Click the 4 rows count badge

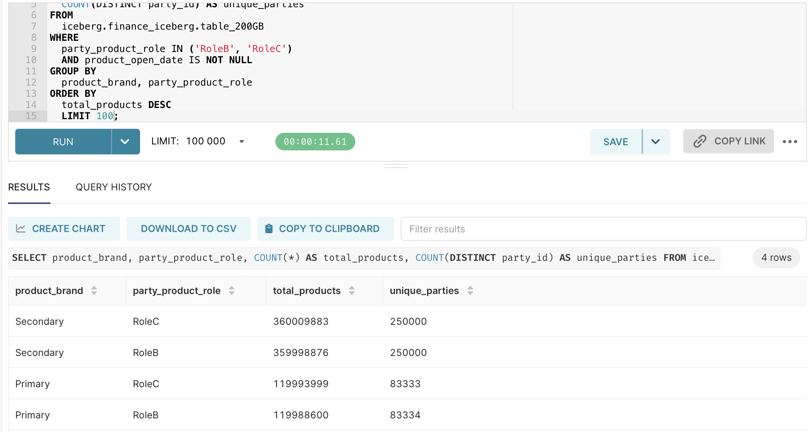pyautogui.click(x=776, y=258)
